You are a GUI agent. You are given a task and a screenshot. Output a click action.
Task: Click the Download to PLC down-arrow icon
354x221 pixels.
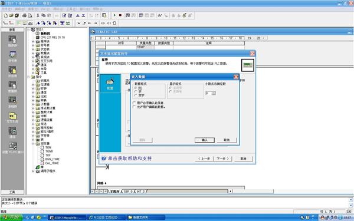(83, 15)
